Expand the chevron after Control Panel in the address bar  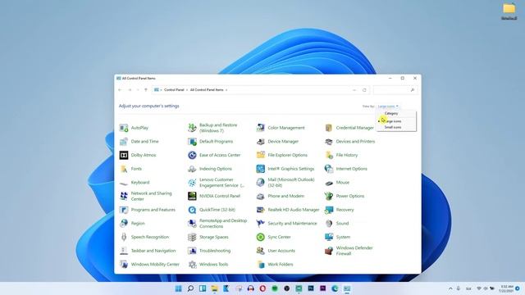point(187,90)
